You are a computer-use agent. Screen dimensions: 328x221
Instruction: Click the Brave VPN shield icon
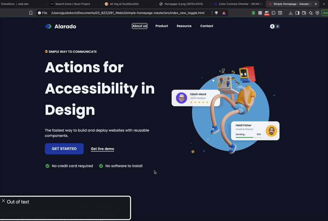pyautogui.click(x=317, y=13)
